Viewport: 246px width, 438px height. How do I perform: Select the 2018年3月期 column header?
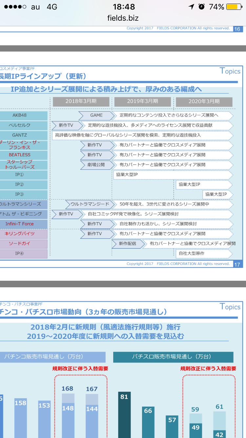(81, 101)
